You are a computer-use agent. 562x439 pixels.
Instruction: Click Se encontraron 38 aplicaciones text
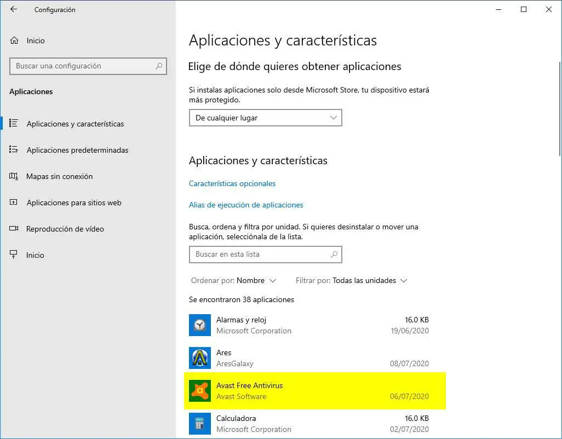point(241,299)
